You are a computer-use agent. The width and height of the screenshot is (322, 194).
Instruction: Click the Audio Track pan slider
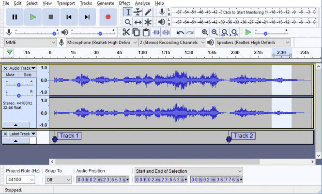click(x=19, y=96)
